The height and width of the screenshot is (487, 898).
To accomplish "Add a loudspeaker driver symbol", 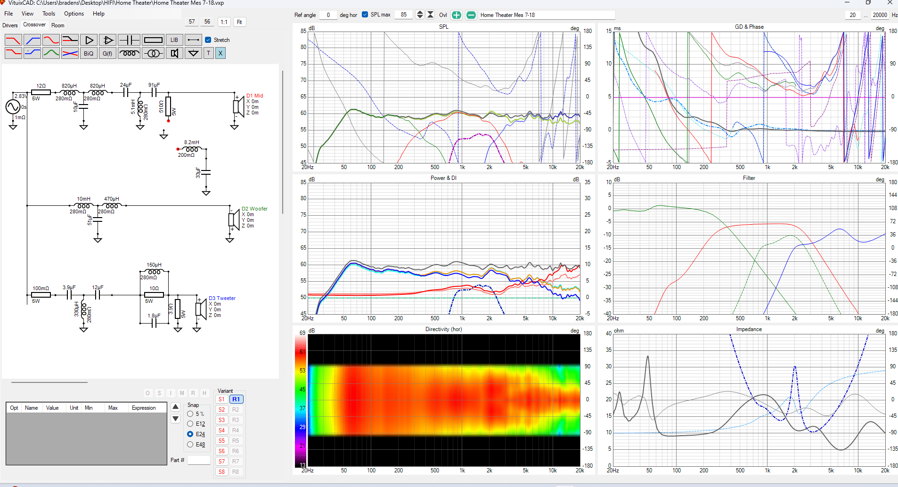I will 174,53.
